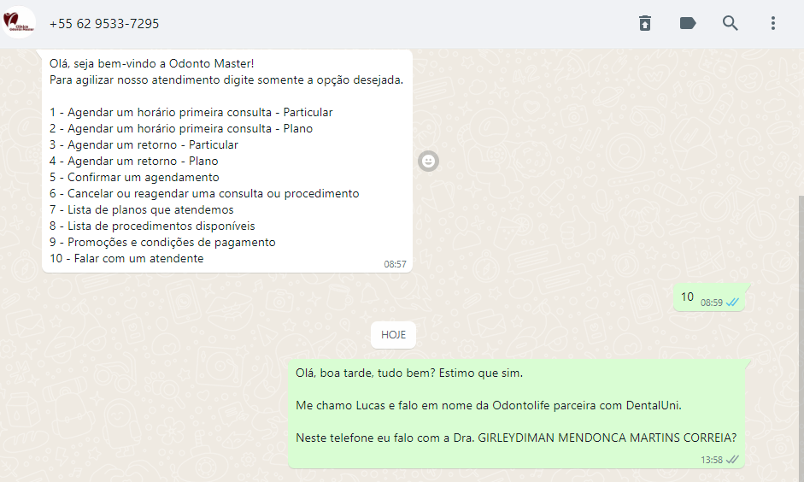
Task: Click the delete chat trash icon
Action: click(x=644, y=24)
